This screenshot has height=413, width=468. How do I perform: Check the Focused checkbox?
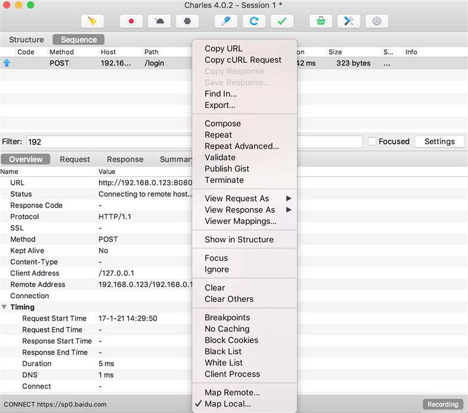pyautogui.click(x=372, y=141)
